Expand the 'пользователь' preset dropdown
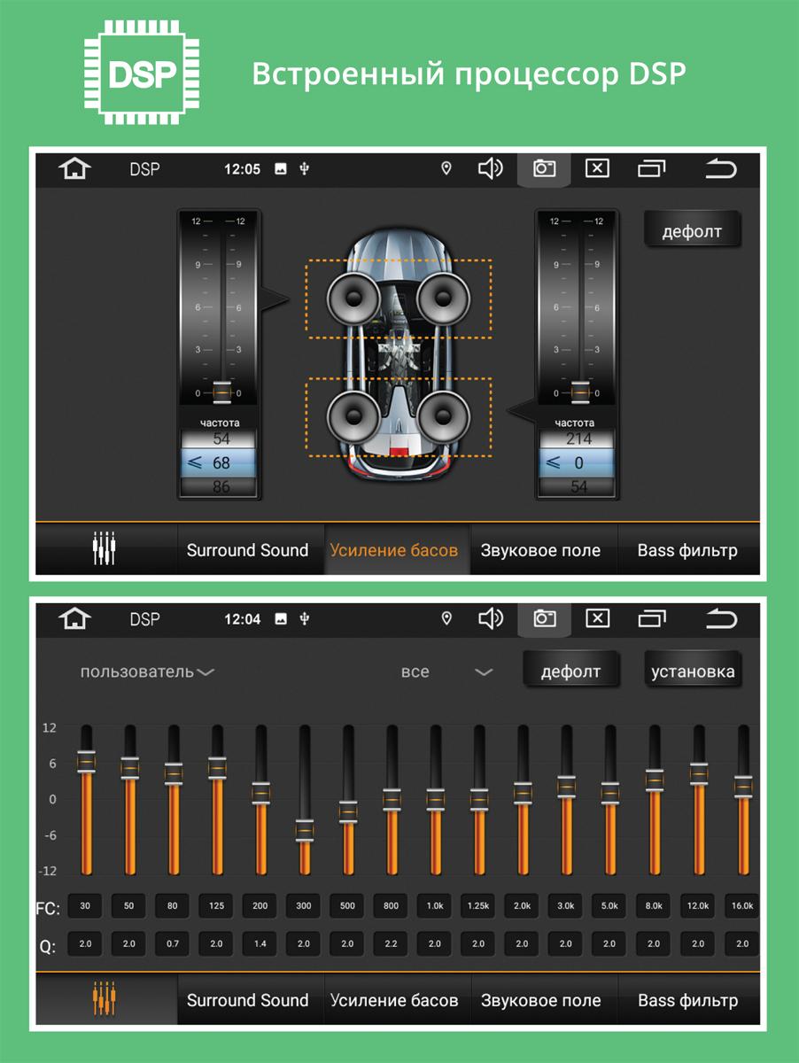Image resolution: width=799 pixels, height=1063 pixels. (x=147, y=672)
